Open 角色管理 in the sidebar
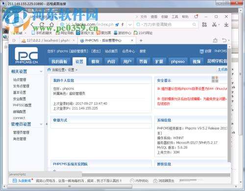 coord(20,139)
